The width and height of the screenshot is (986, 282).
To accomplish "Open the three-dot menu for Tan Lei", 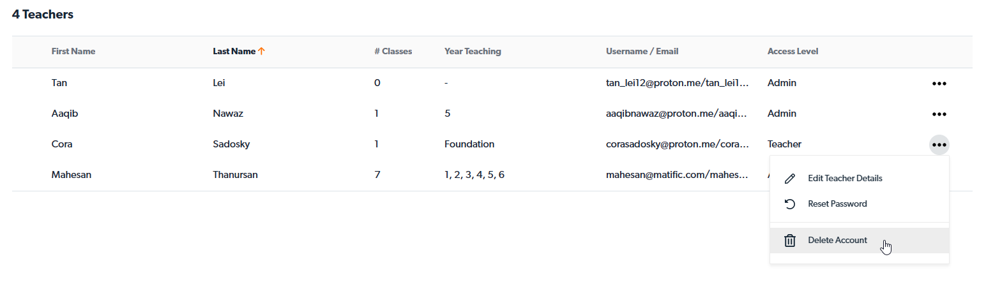I will pyautogui.click(x=938, y=83).
